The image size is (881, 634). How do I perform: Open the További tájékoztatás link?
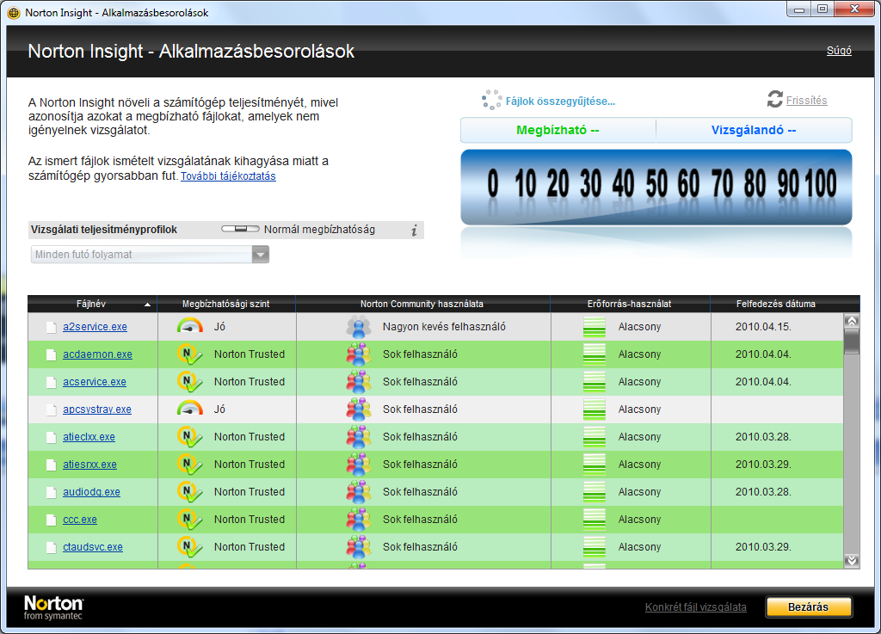click(228, 175)
